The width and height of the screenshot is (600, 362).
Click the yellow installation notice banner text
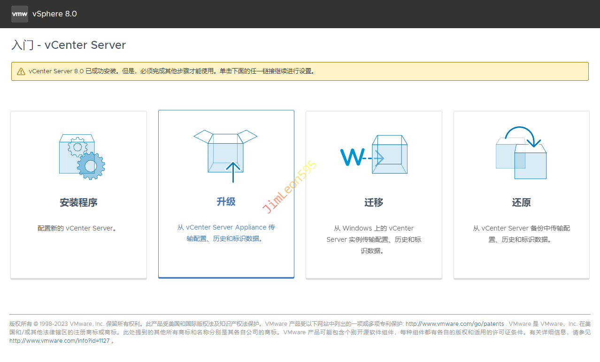coord(171,71)
